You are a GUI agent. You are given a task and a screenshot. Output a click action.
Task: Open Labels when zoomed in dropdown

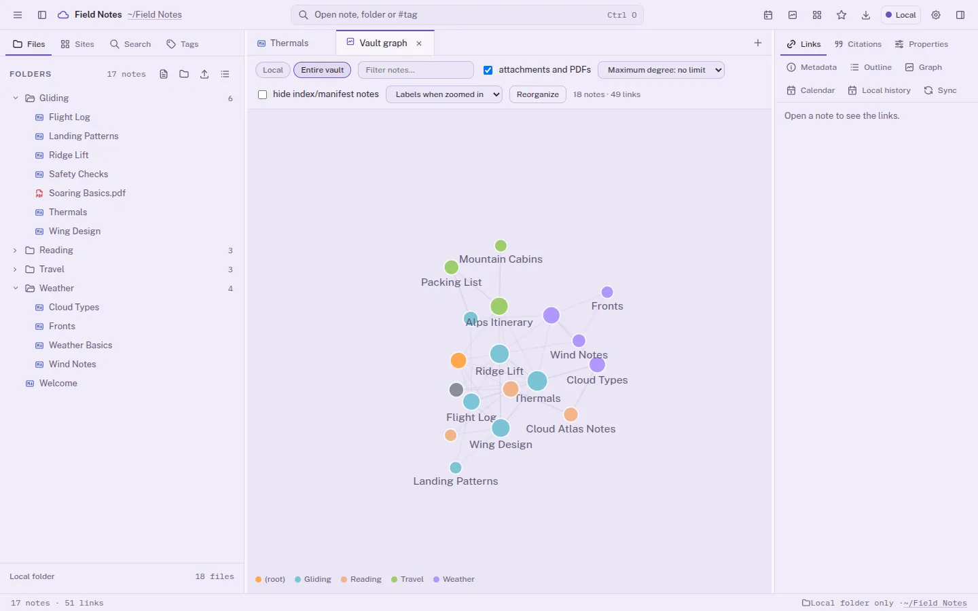click(444, 94)
